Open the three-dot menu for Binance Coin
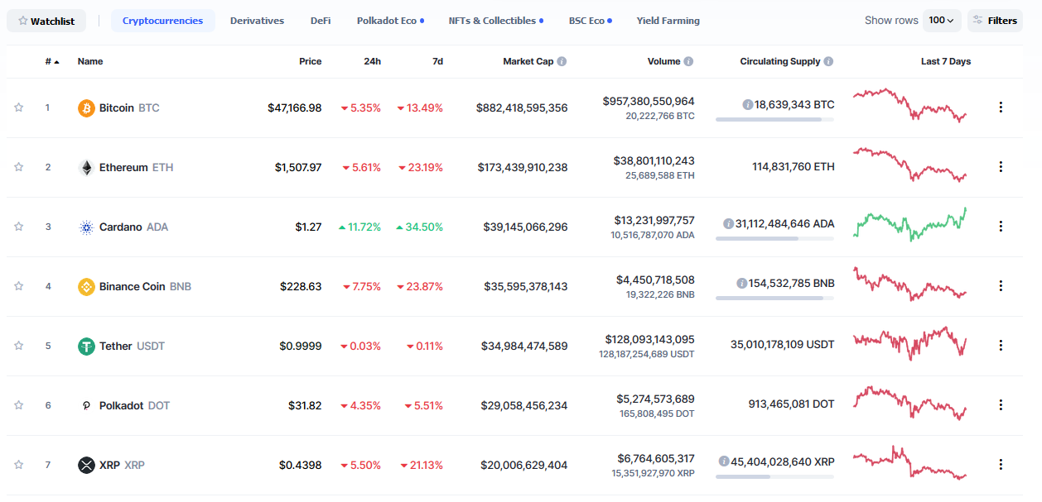This screenshot has width=1042, height=502. point(1001,286)
